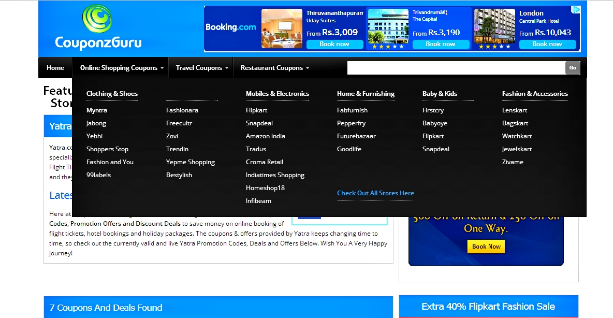Image resolution: width=613 pixels, height=318 pixels.
Task: Book now for The Capital Trivandrum
Action: 441,44
